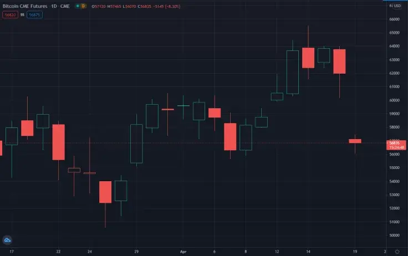Click the spread value 55 between prices

tap(22, 14)
